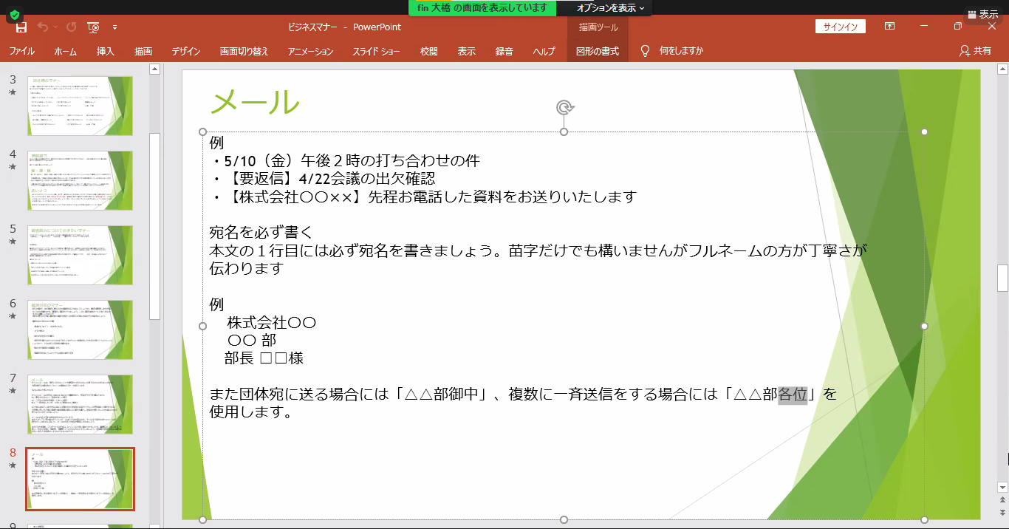Click slide area scroll up arrow

point(1002,69)
